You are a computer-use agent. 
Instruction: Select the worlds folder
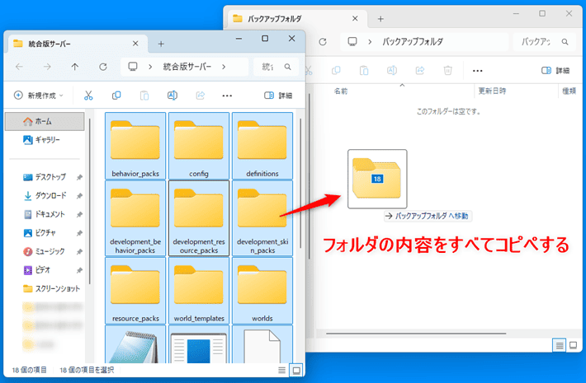tap(262, 288)
